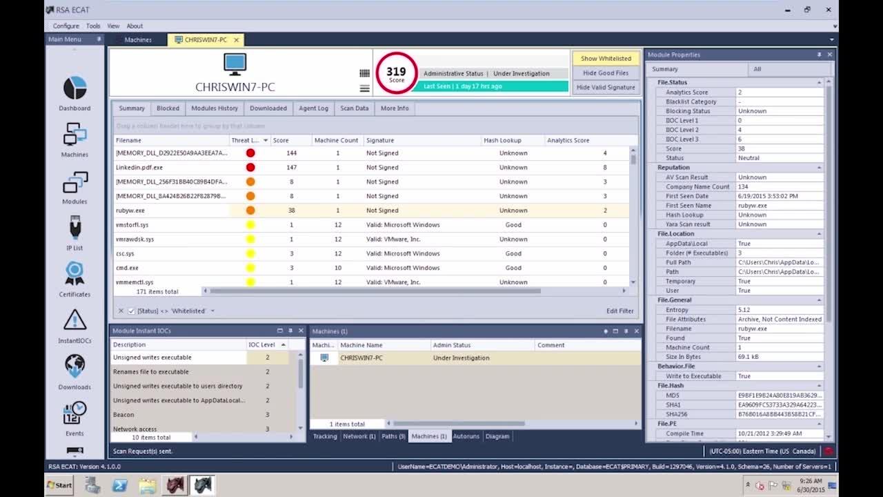Pin the Module Properties panel
Screen dimensions: 883x497
click(x=820, y=55)
